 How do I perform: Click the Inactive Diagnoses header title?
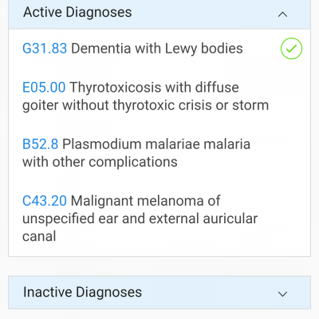82,292
